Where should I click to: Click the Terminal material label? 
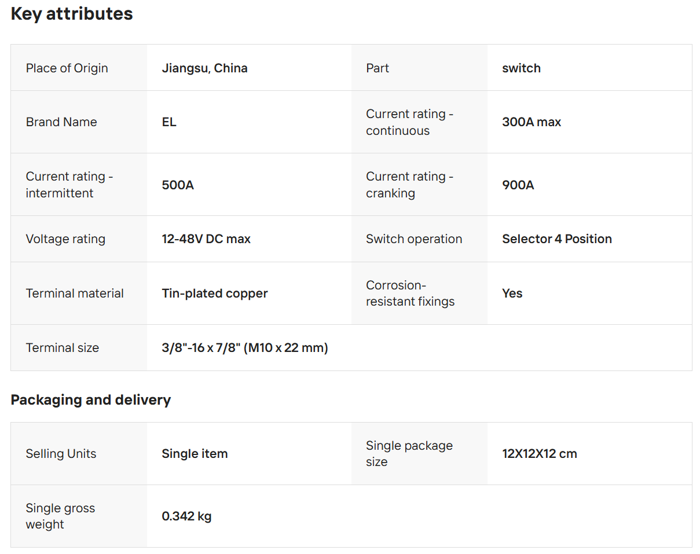click(x=75, y=293)
